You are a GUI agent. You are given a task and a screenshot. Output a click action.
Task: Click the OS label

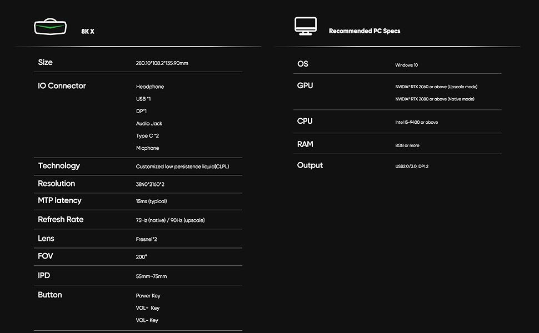pos(303,64)
